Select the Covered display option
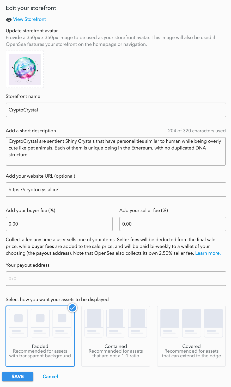The image size is (231, 387). coord(191,336)
